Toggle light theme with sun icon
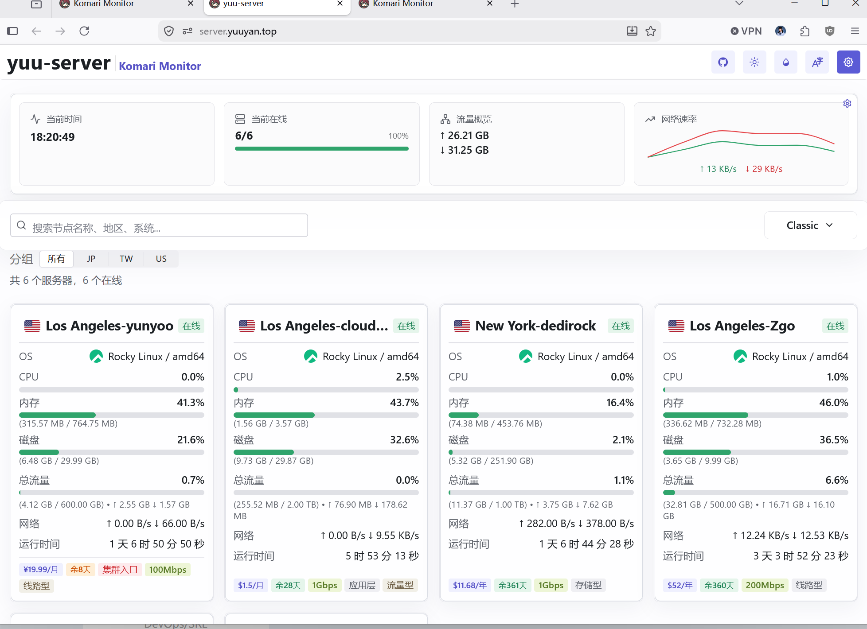The height and width of the screenshot is (629, 867). click(x=754, y=62)
